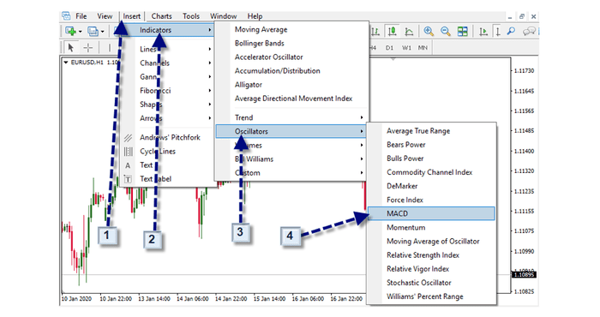The width and height of the screenshot is (600, 317).
Task: Tile chart windows icon
Action: 463,31
